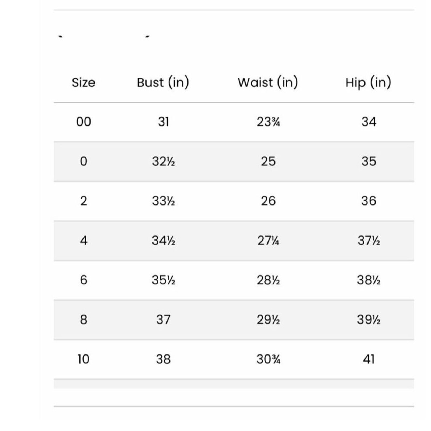Click the size 2 row label
This screenshot has width=431, height=431.
pyautogui.click(x=84, y=201)
